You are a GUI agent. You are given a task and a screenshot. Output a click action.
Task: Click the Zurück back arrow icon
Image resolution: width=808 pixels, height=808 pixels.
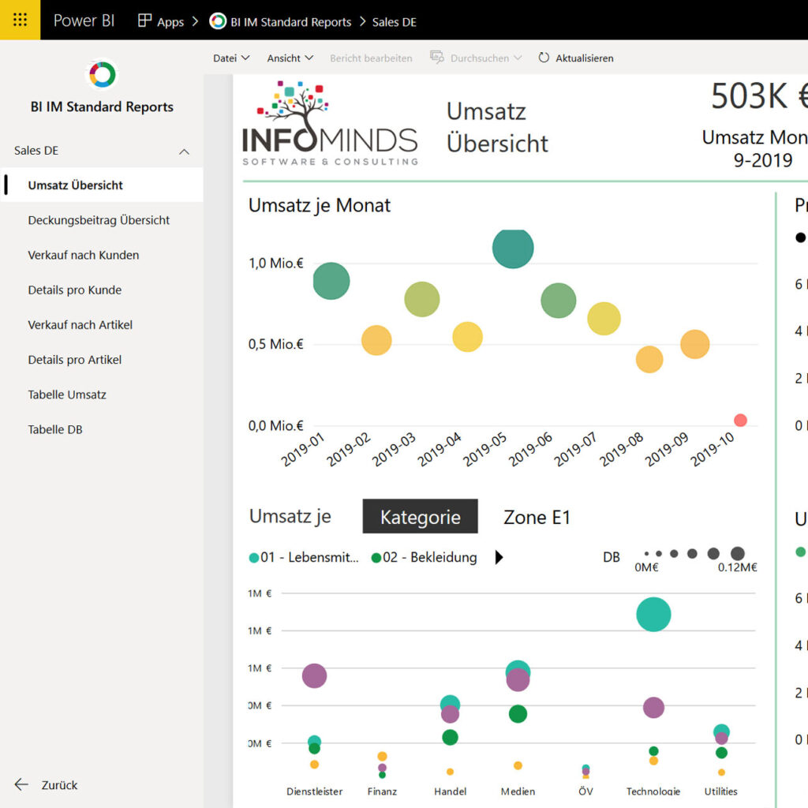(x=21, y=784)
